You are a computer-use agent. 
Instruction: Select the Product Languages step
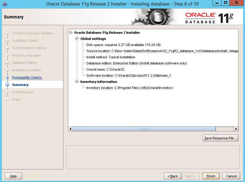pyautogui.click(x=26, y=55)
